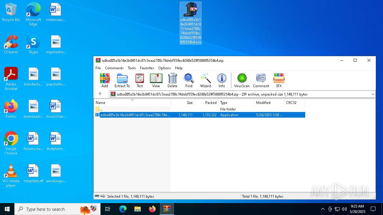Screen dimensions: 383x215
Task: Click the taskbar search box
Action: click(58, 209)
